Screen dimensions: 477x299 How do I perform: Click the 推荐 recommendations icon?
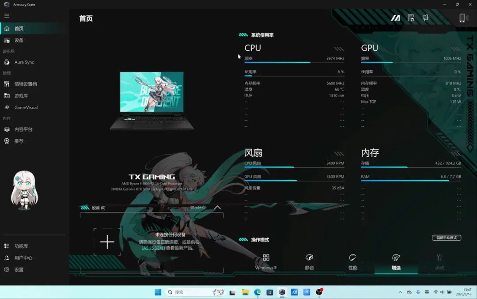click(x=7, y=141)
